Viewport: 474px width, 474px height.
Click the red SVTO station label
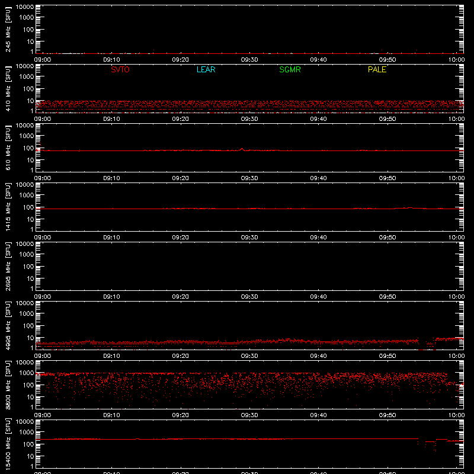click(x=120, y=69)
